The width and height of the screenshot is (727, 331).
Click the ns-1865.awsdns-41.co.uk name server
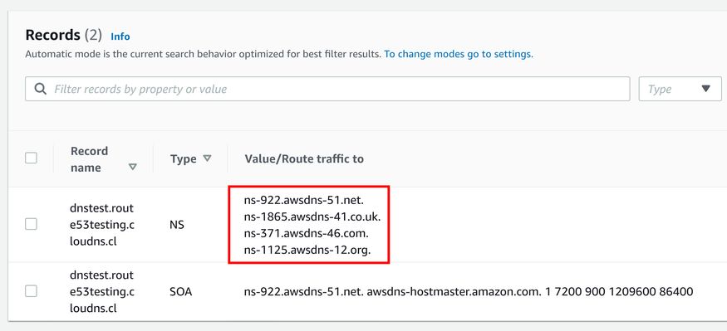pos(312,217)
